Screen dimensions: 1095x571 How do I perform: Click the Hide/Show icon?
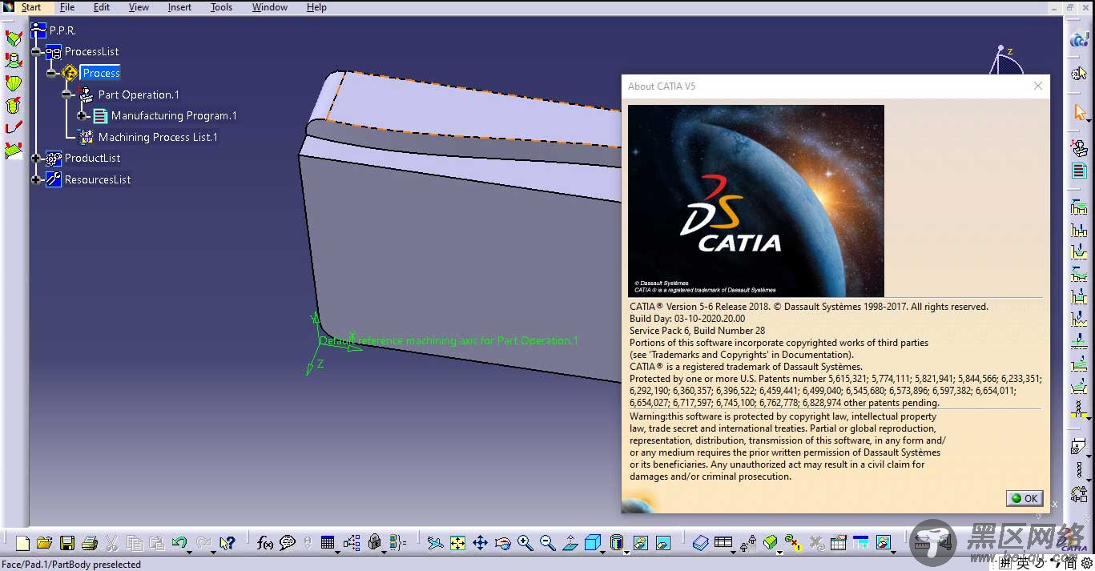click(640, 543)
